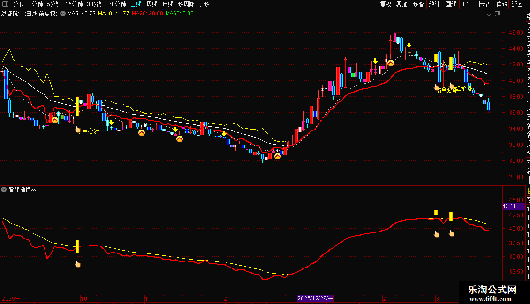Select the 5分钟 period tab

54,4
